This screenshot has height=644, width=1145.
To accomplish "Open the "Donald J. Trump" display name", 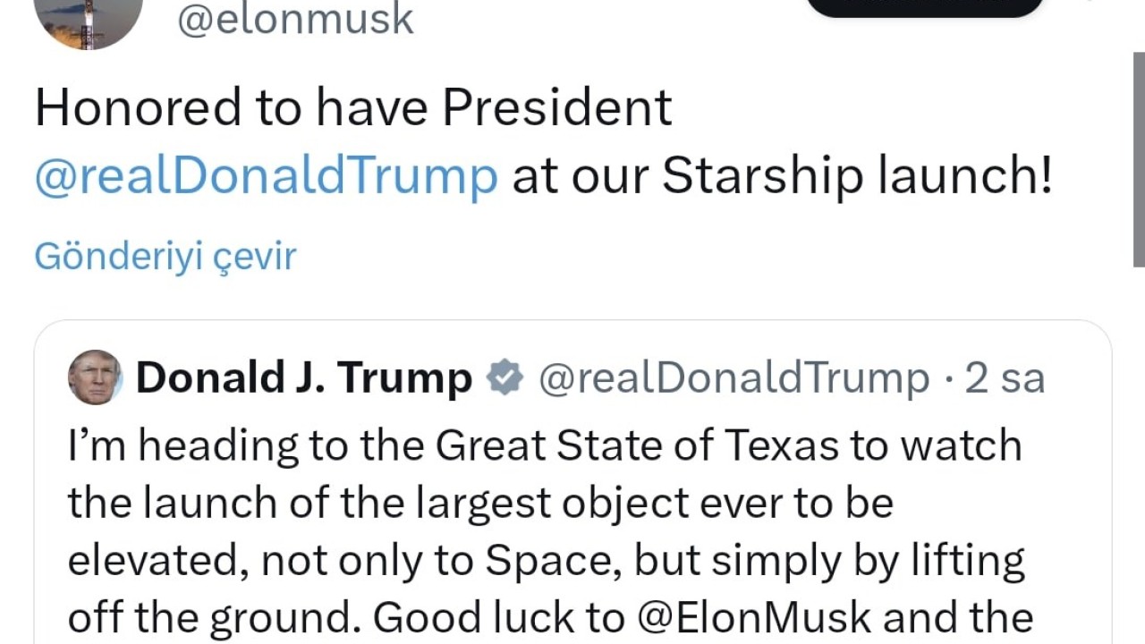I will coord(304,377).
